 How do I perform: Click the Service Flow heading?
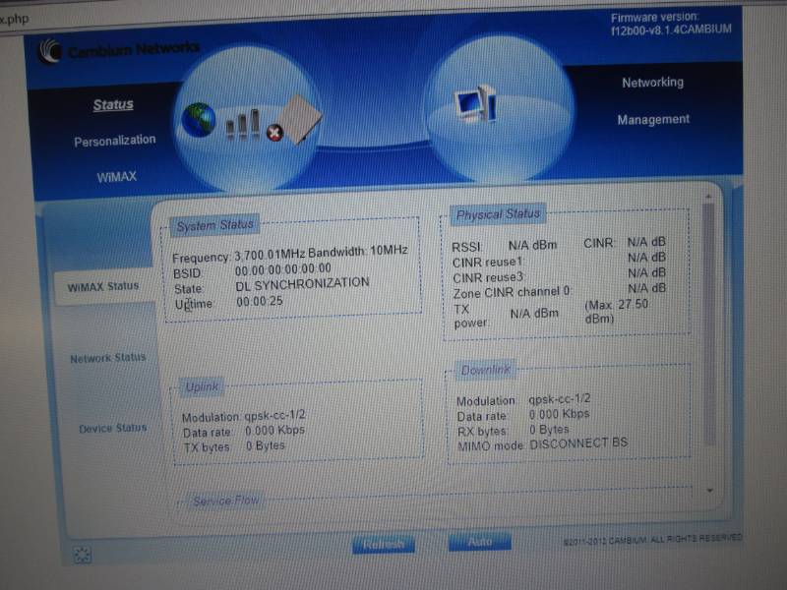pos(226,501)
